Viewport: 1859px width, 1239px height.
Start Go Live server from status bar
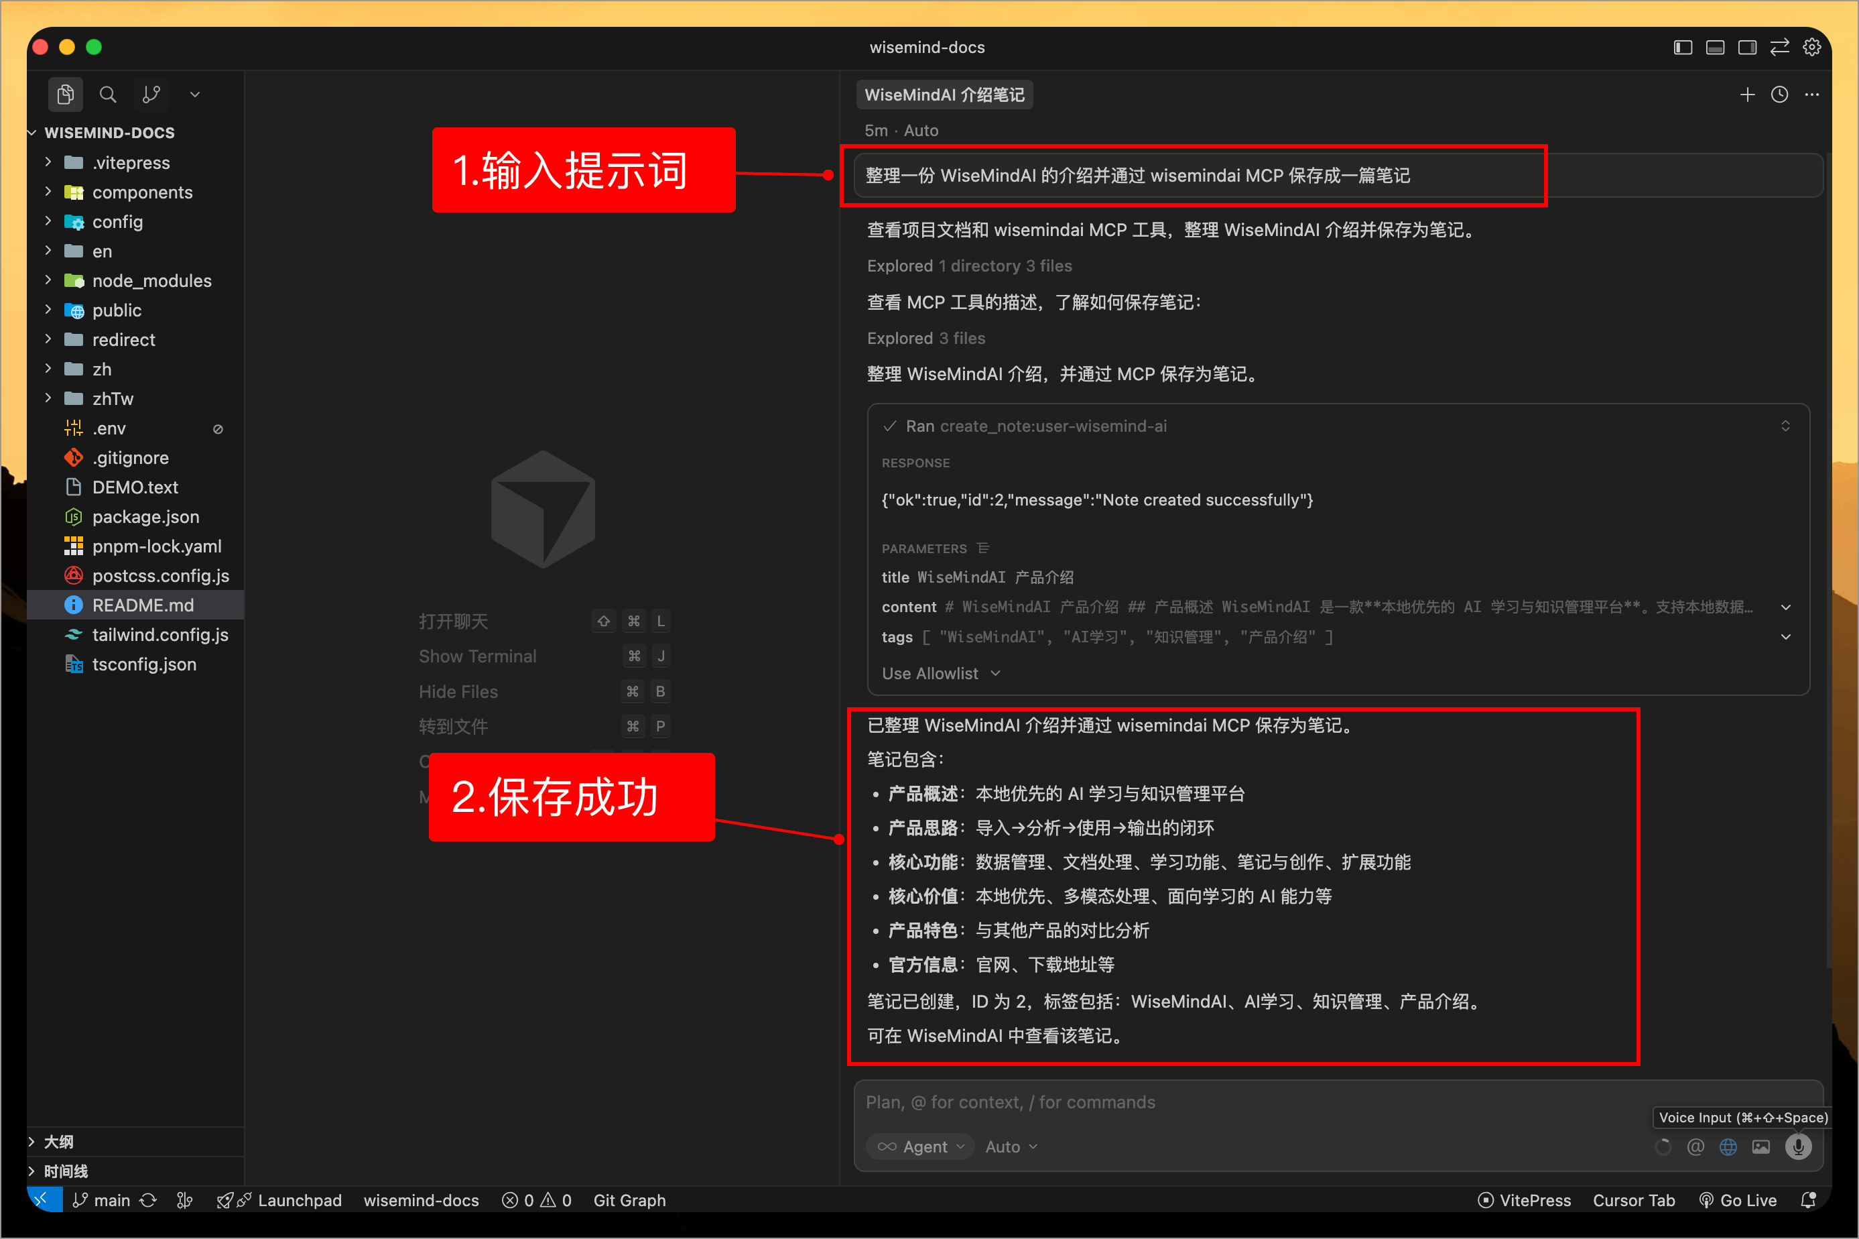coord(1738,1199)
